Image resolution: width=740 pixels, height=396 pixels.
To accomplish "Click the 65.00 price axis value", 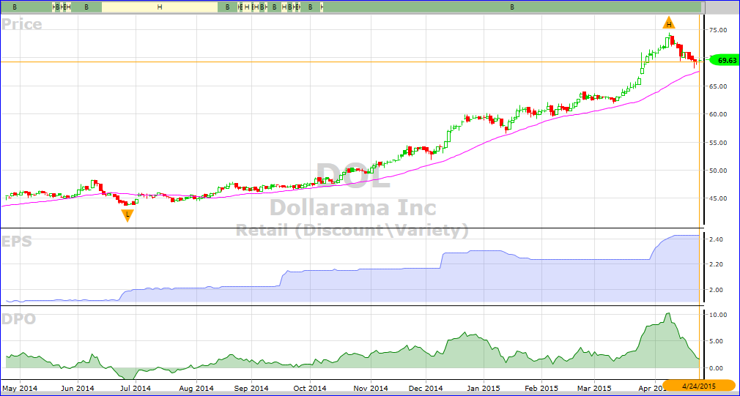I will tap(719, 86).
